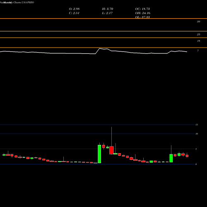207x207 pixels.
Task: Click the 'OL: 37.33' value
Action: pos(142,17)
